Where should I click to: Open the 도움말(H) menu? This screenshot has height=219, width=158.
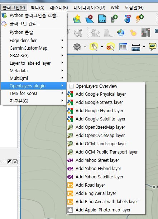tap(134, 8)
